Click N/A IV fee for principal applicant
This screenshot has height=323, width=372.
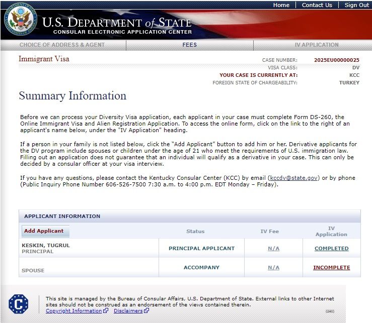(x=273, y=249)
